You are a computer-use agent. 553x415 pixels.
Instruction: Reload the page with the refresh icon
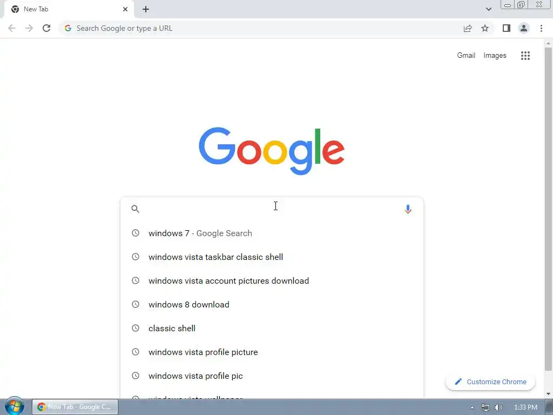46,28
